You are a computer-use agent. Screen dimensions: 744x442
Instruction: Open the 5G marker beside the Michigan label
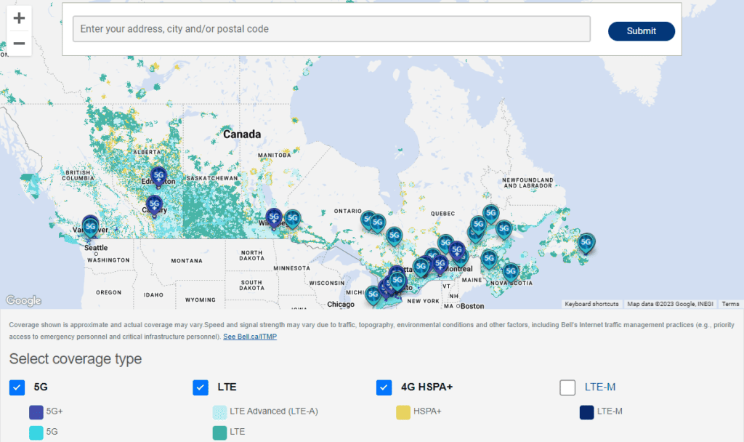tap(373, 295)
